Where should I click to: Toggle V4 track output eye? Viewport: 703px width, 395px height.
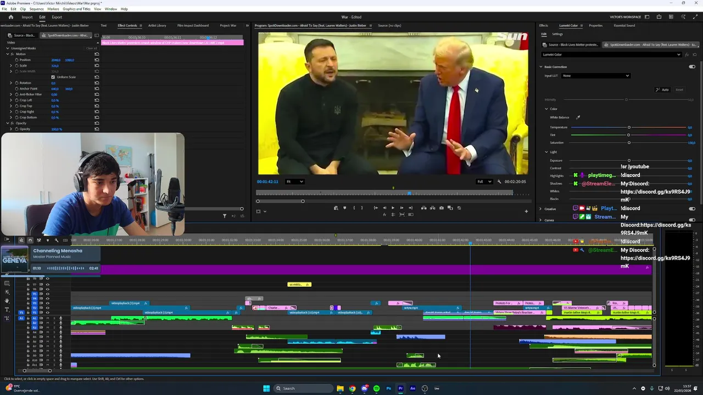click(47, 298)
